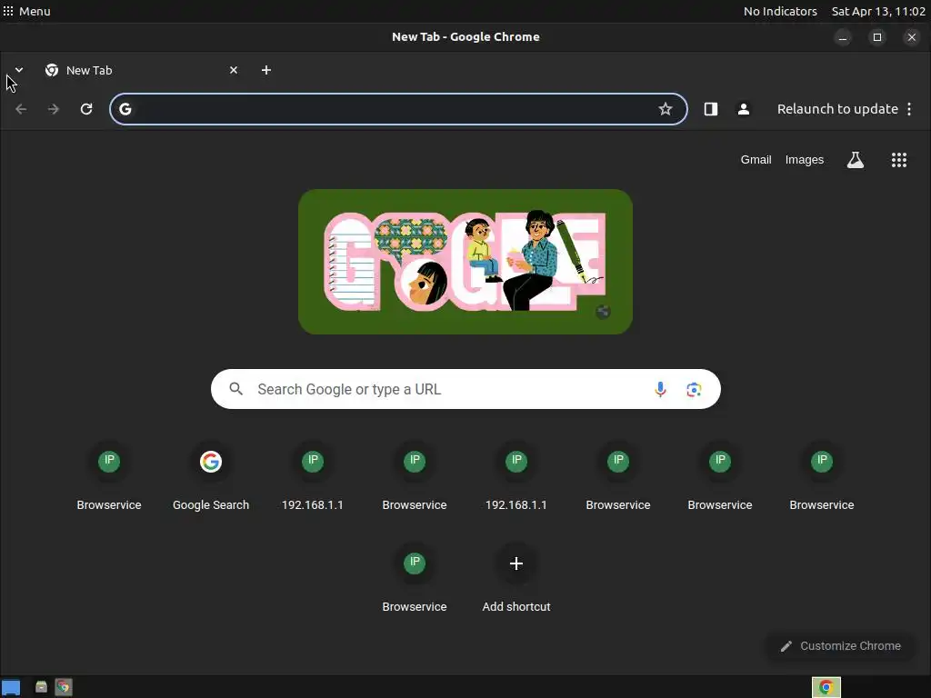Reload the current page
Viewport: 931px width, 698px height.
point(86,109)
